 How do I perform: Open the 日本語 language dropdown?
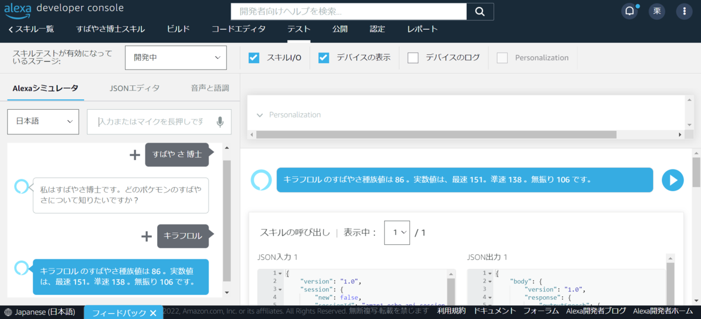pyautogui.click(x=43, y=122)
